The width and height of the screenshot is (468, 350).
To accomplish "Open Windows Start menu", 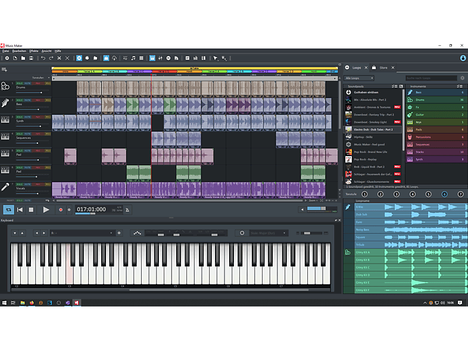I will [x=4, y=303].
